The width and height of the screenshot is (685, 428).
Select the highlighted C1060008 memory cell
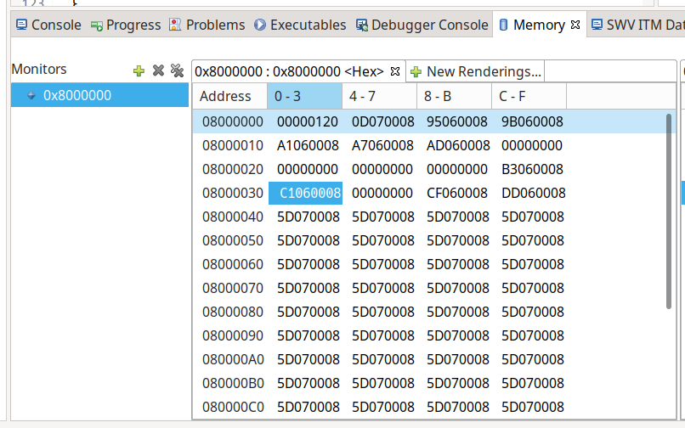click(309, 193)
